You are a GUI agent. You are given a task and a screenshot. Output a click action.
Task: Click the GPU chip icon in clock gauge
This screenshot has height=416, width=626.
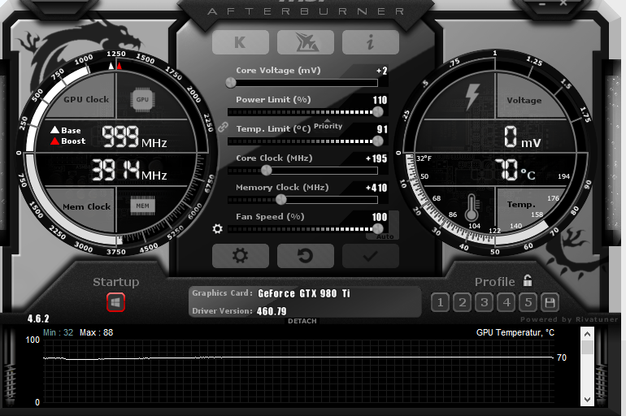tap(142, 99)
